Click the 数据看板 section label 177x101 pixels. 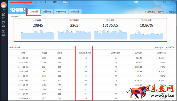click(15, 17)
